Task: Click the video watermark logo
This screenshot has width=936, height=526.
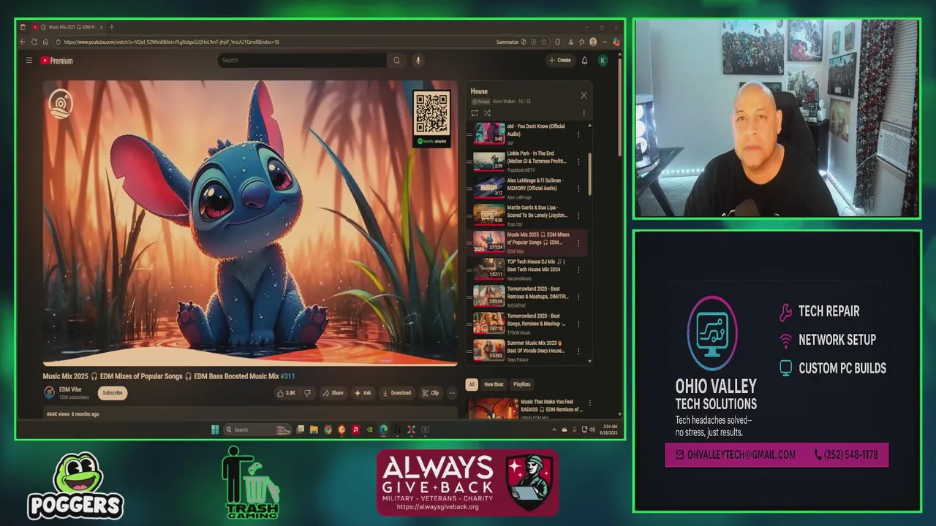Action: point(61,103)
